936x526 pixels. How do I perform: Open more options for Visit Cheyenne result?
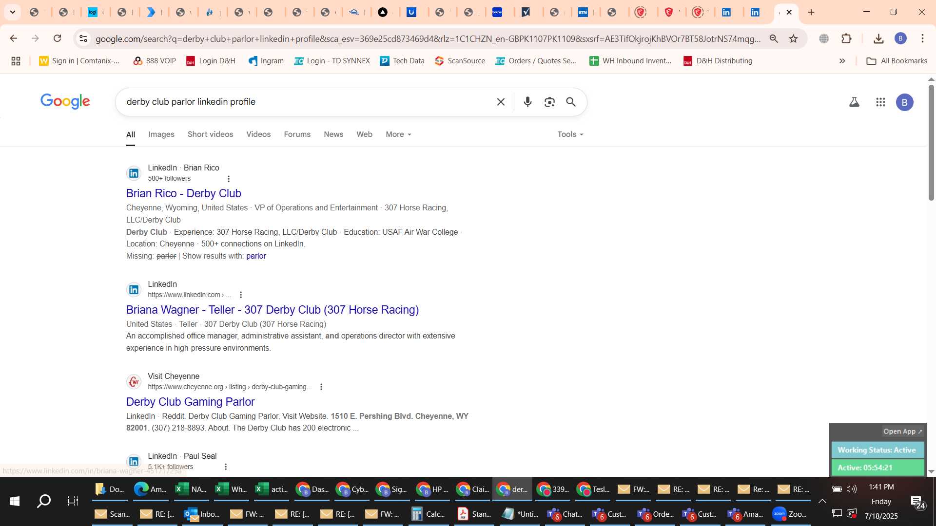(321, 387)
